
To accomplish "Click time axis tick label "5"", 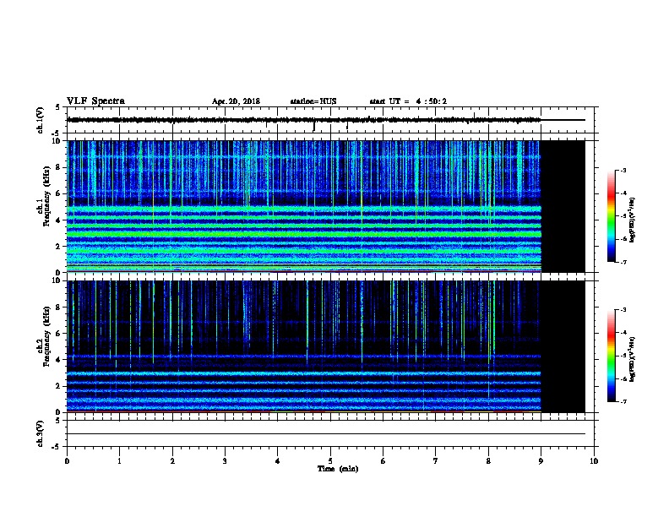I will [330, 460].
